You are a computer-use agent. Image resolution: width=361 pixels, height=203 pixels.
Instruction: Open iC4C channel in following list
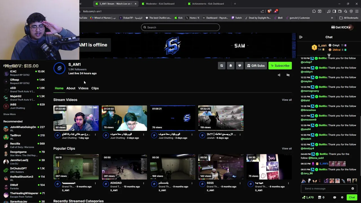point(24,73)
